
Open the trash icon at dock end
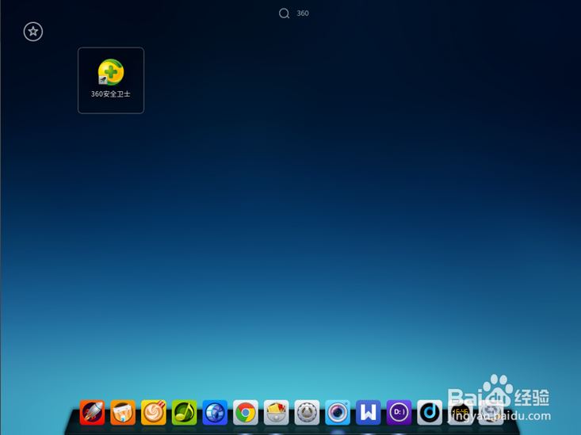click(491, 412)
